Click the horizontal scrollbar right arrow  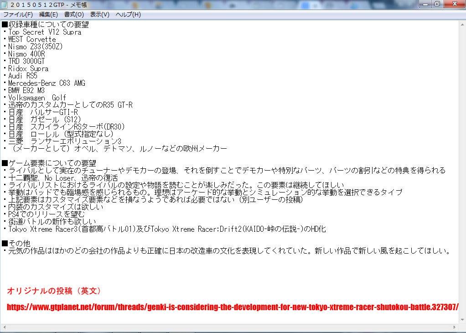tap(455, 328)
